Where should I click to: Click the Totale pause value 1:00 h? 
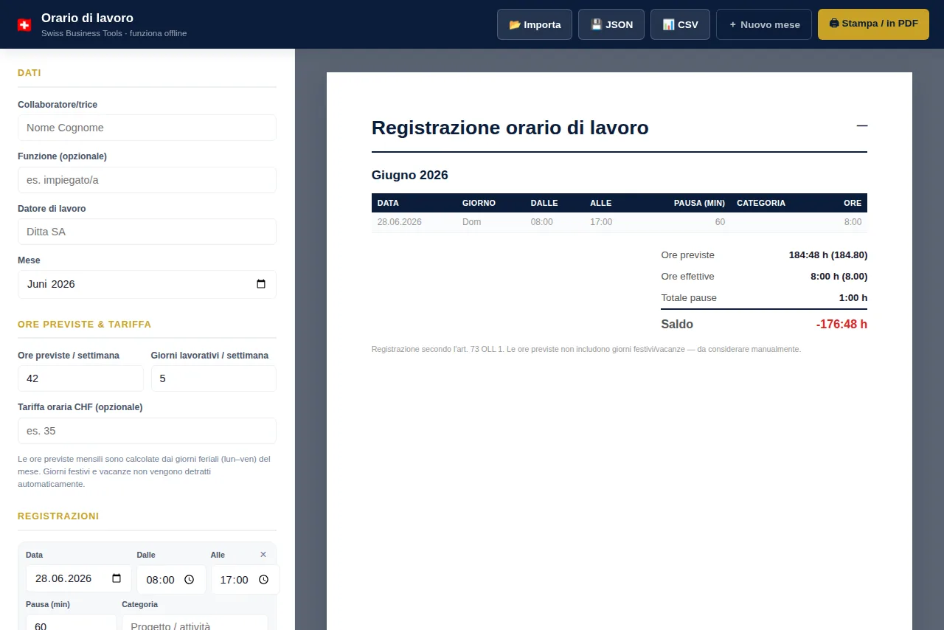(853, 298)
